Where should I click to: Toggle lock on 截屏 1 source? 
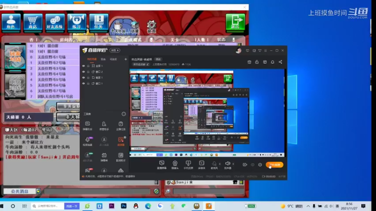click(88, 77)
